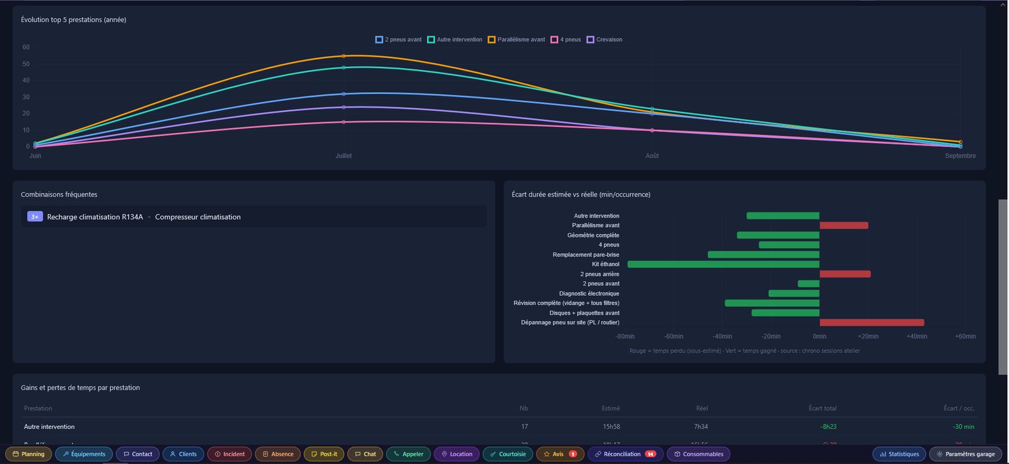
Task: Click the Estimé column header
Action: point(610,409)
